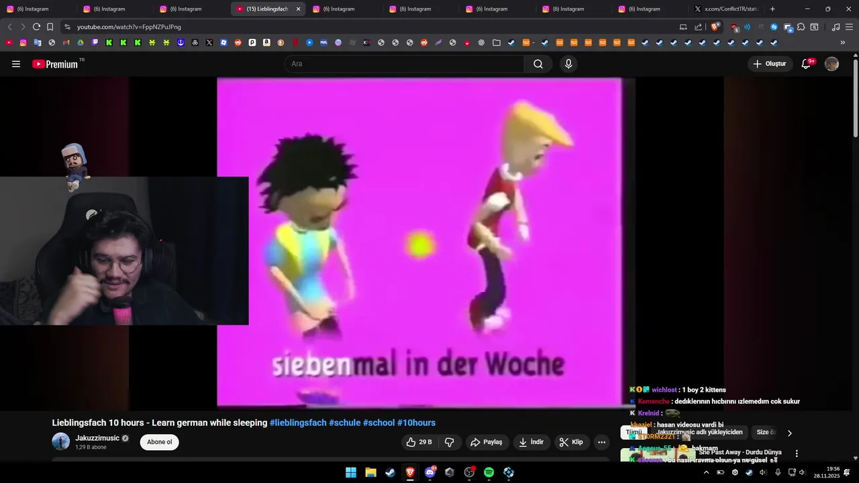Open browser extensions puzzle icon

click(801, 27)
